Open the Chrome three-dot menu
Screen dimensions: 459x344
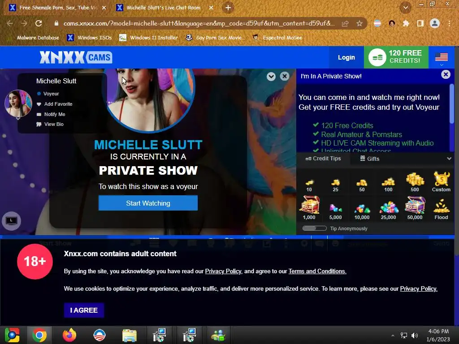pos(449,23)
